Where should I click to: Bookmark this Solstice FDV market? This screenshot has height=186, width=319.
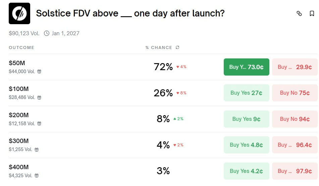(312, 13)
